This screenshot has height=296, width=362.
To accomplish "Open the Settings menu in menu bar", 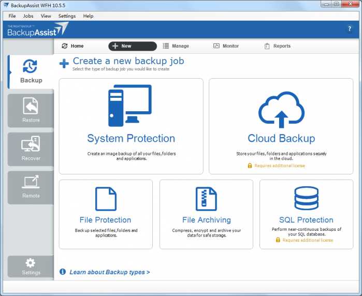I will tap(67, 16).
